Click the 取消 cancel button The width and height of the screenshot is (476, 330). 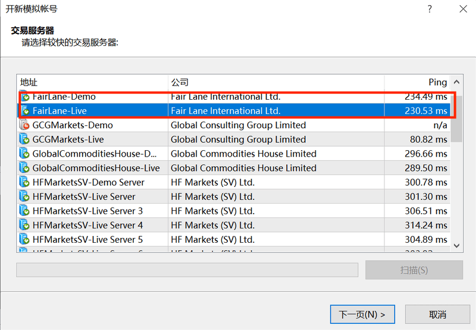coord(437,314)
